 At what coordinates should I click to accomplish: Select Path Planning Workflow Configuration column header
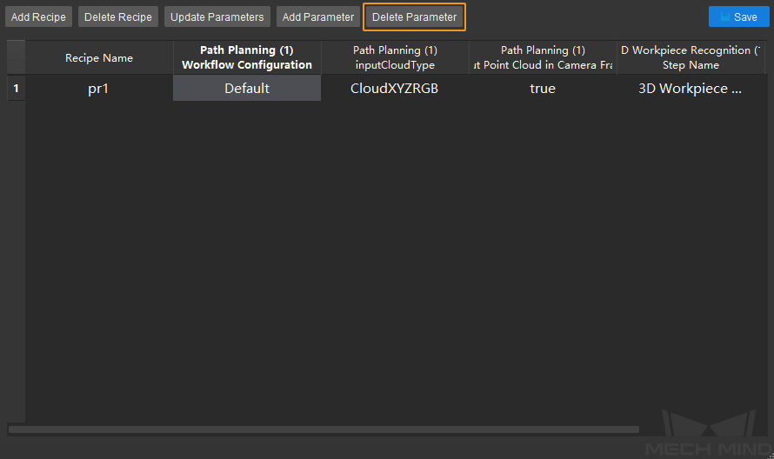coord(247,57)
